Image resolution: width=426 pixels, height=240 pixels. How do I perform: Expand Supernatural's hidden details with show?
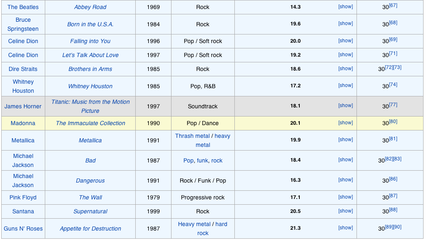(x=345, y=211)
